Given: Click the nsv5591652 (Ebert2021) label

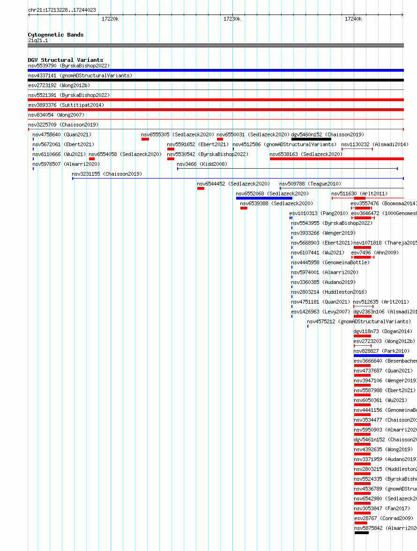Looking at the screenshot, I should (x=198, y=144).
